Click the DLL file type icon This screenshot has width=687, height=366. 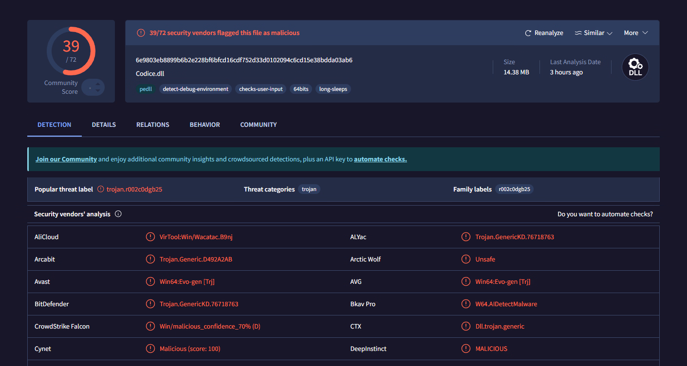tap(635, 67)
